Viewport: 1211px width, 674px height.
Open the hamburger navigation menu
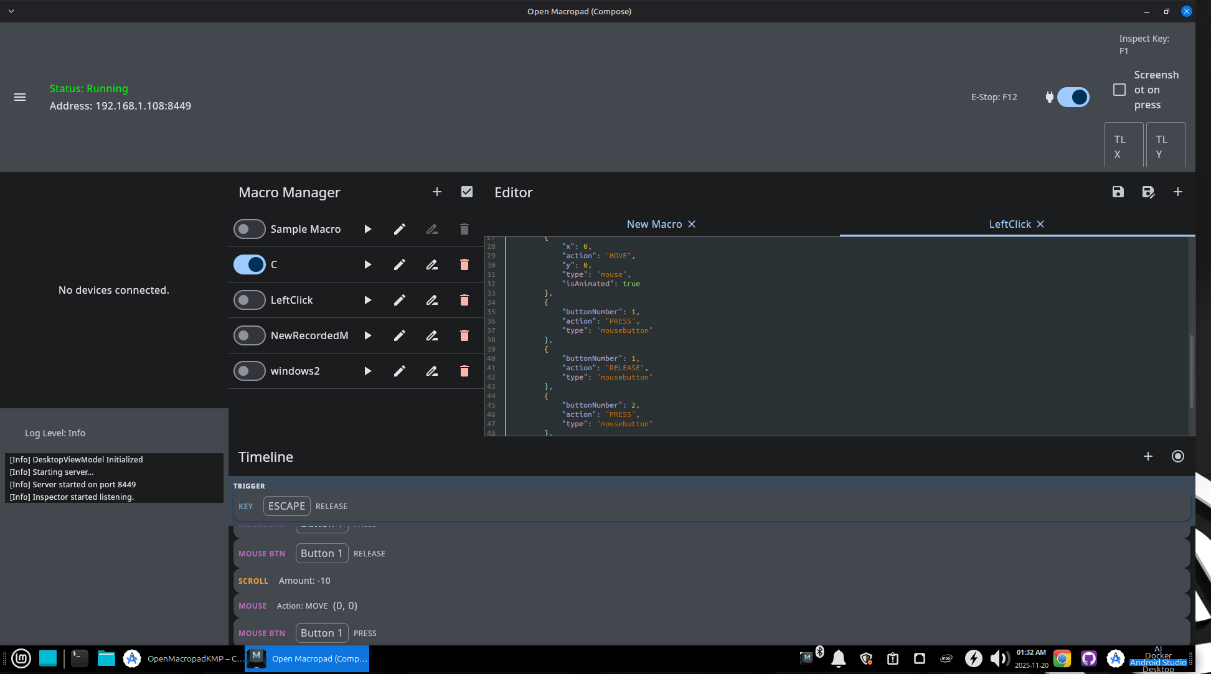coord(20,97)
